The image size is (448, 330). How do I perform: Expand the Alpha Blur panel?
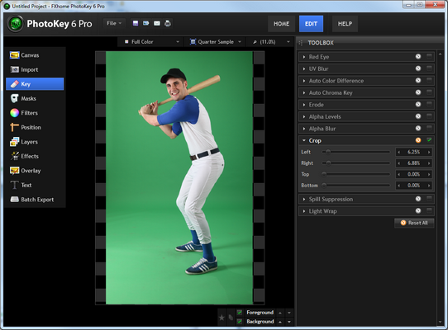click(x=304, y=129)
